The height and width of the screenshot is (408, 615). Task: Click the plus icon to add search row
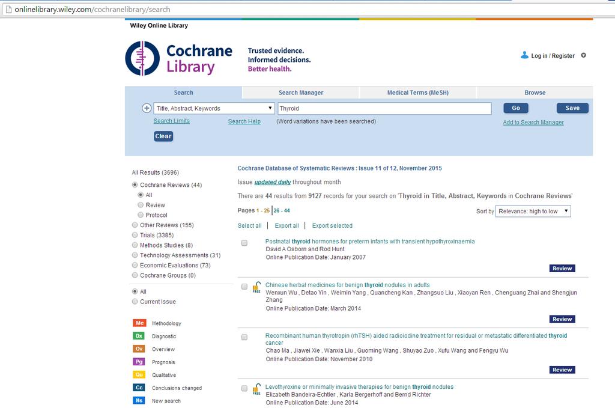pyautogui.click(x=147, y=108)
